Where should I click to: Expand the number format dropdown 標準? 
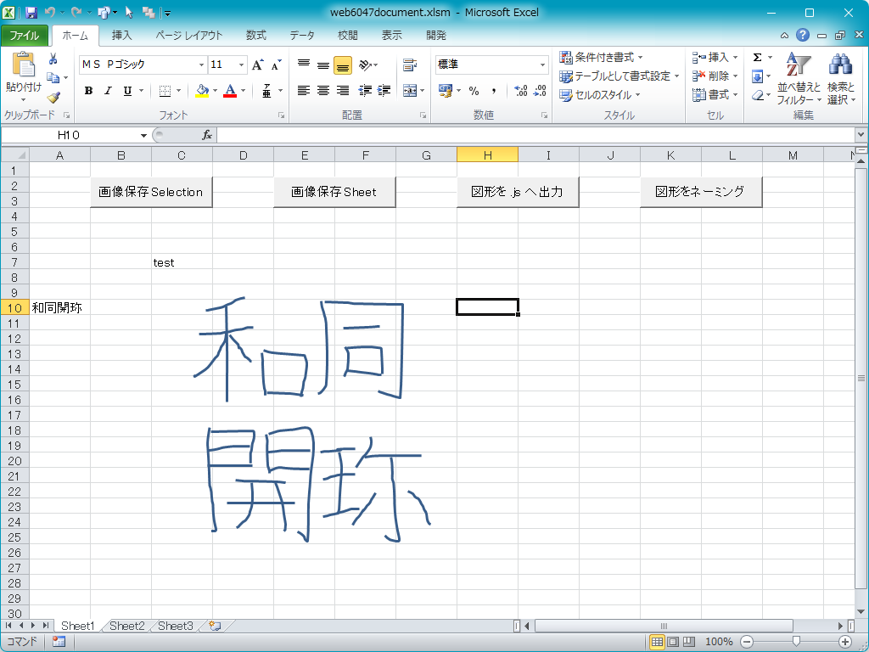pos(543,65)
